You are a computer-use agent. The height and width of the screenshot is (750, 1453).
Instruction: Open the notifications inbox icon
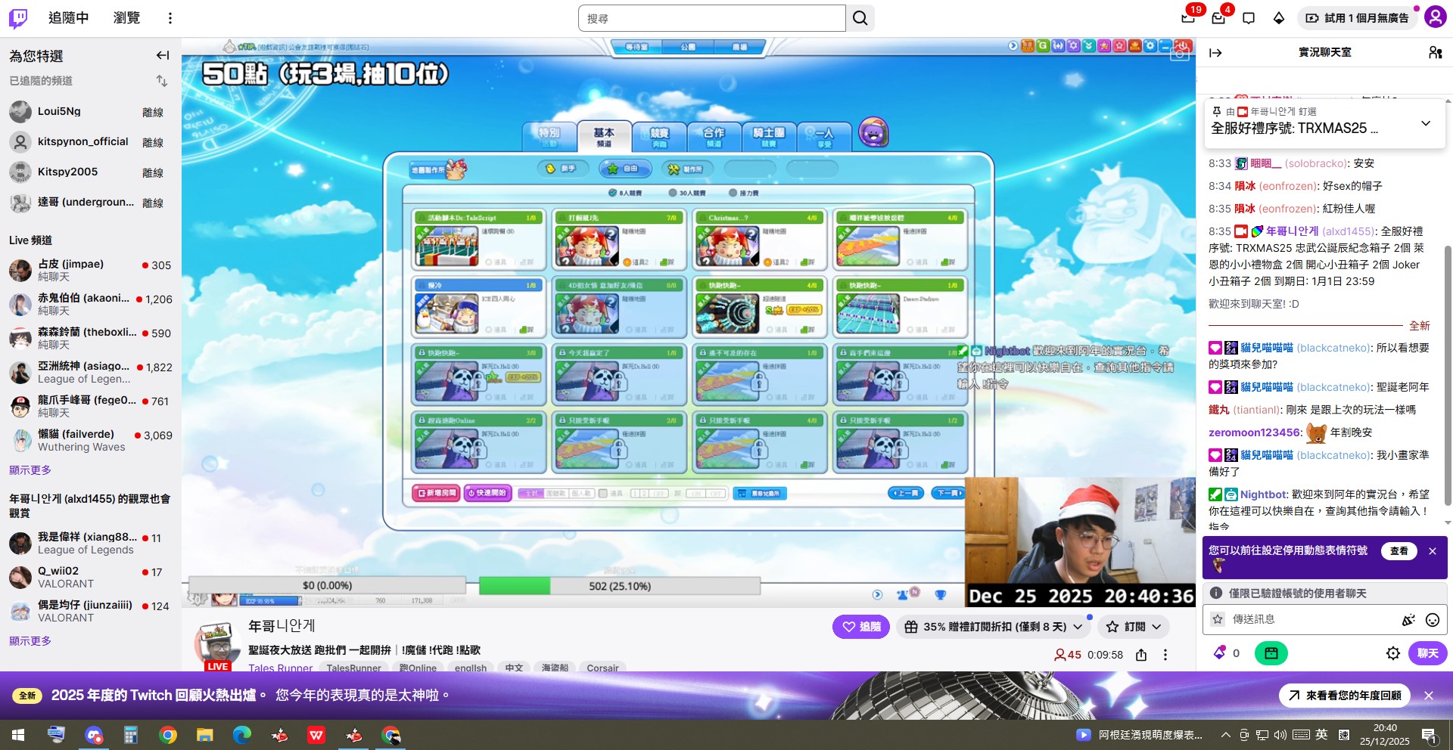[1218, 18]
